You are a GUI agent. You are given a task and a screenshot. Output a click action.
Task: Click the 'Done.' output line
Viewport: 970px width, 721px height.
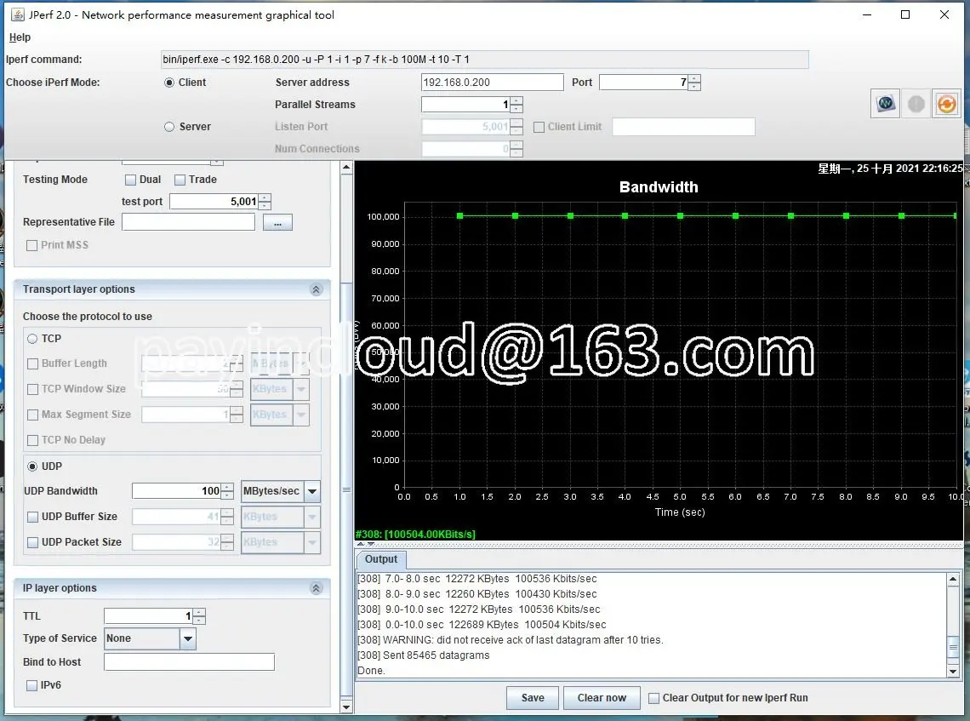click(x=371, y=671)
